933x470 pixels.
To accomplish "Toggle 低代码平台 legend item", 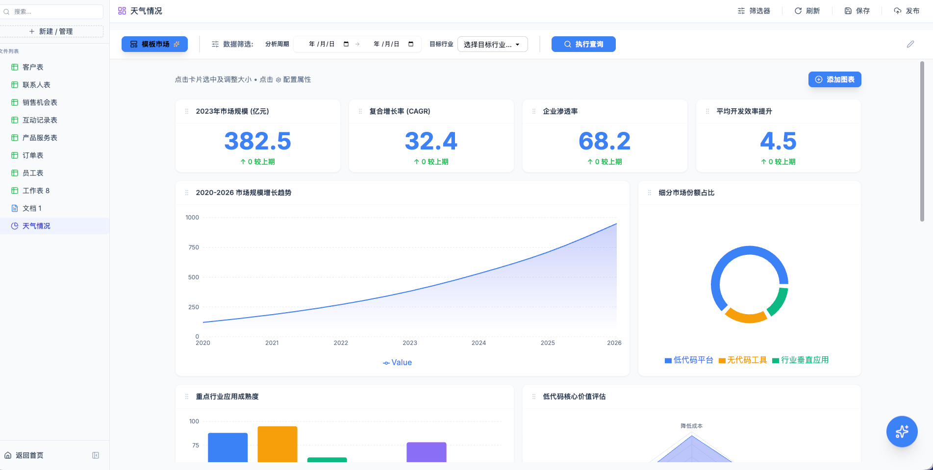I will pos(689,360).
